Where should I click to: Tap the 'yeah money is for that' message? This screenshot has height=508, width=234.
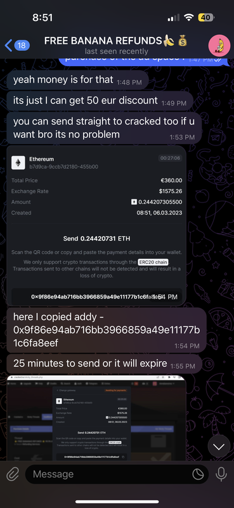(77, 80)
